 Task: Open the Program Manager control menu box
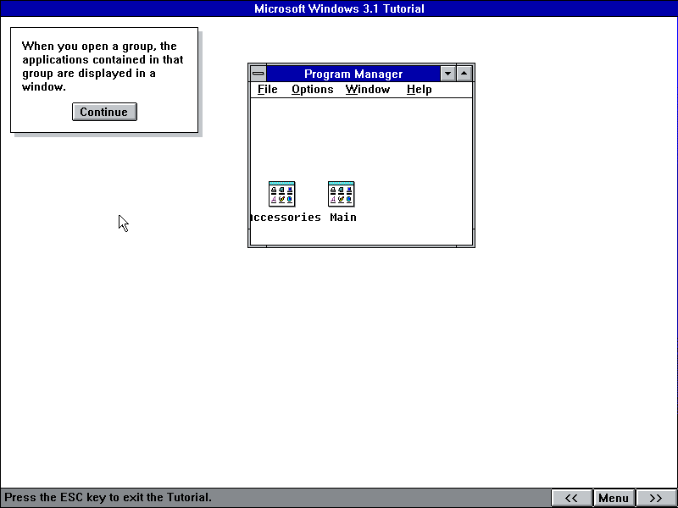pyautogui.click(x=258, y=74)
